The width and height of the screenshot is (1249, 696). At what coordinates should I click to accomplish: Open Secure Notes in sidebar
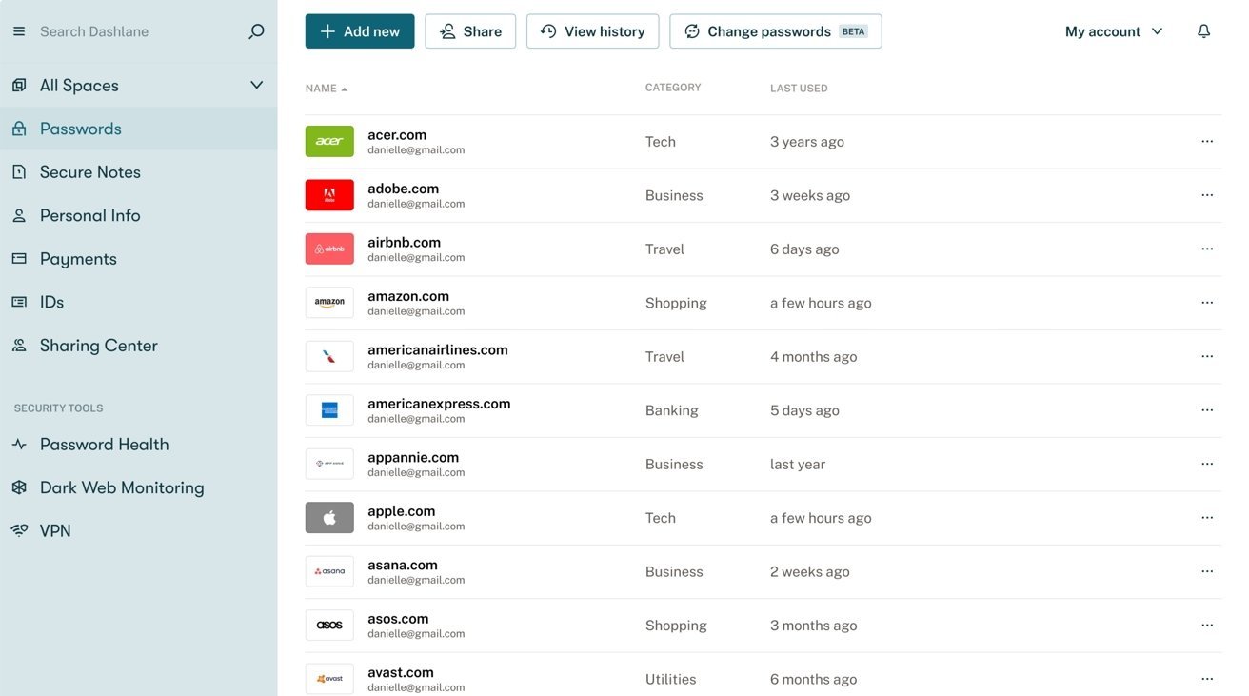coord(90,172)
